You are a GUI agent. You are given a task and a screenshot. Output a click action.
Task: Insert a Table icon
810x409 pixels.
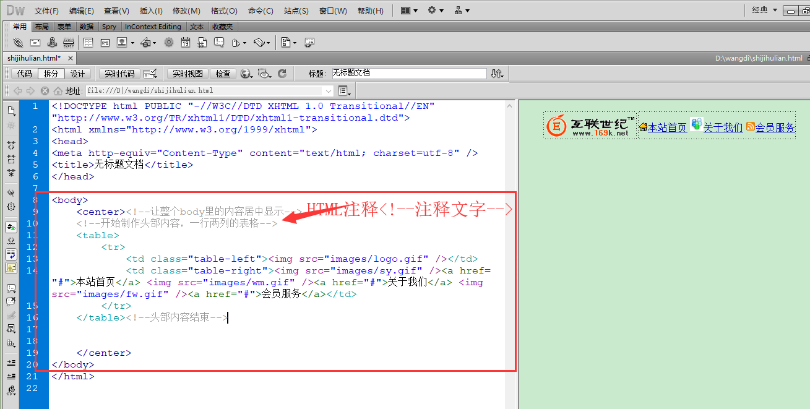88,43
